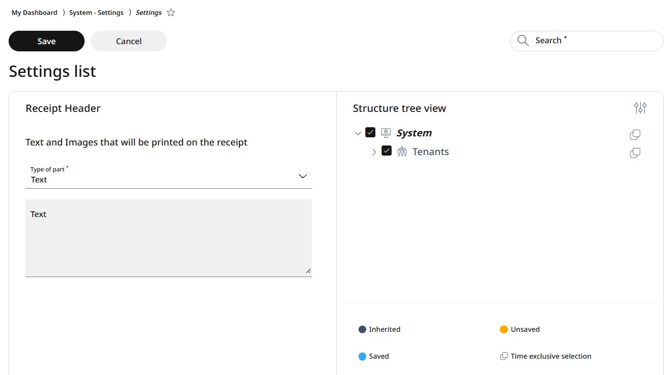669x375 pixels.
Task: Open structure tree filter sliders icon
Action: click(x=640, y=108)
